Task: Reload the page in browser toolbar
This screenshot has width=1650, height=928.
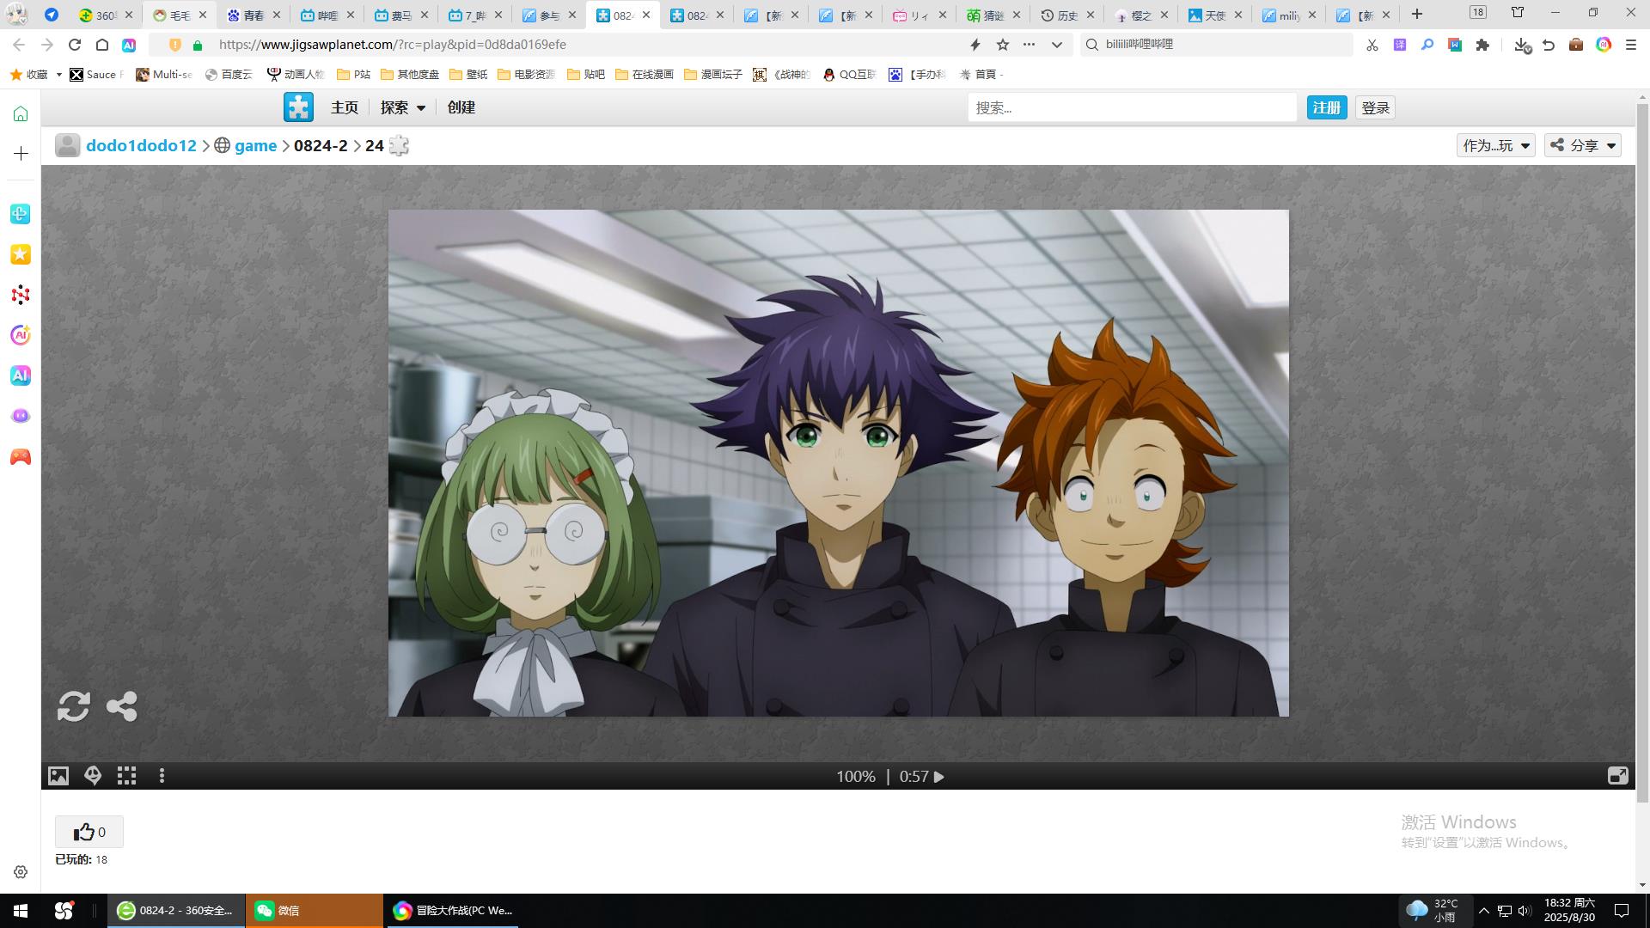Action: coord(75,45)
